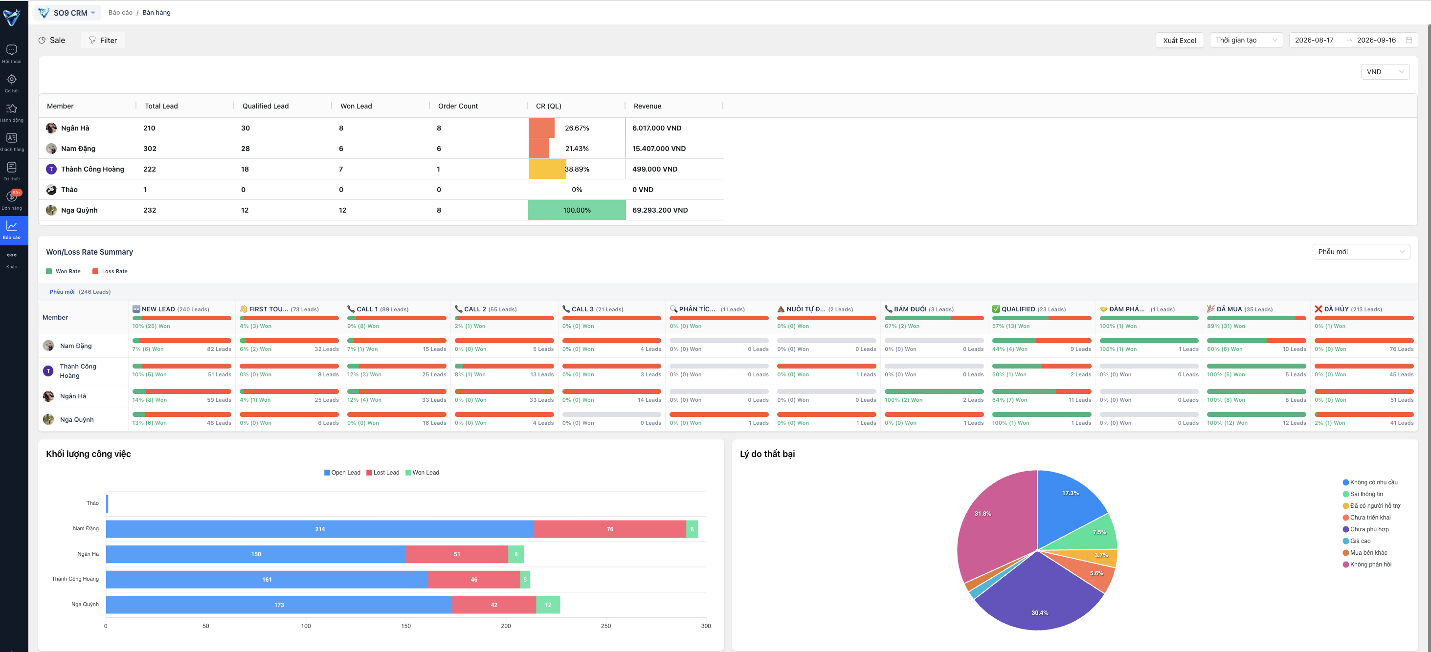Click Nam Đặng avatar in sales table
1431x652 pixels.
(x=51, y=148)
